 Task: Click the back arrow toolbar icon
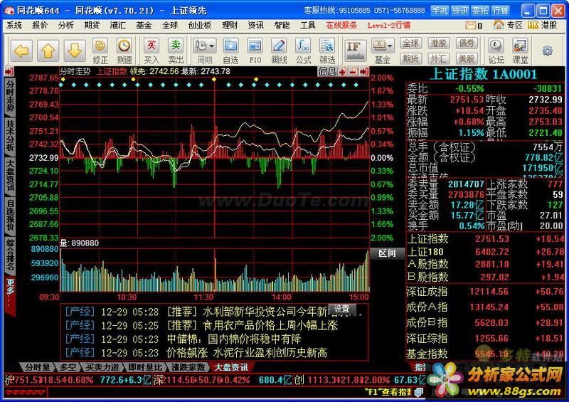[22, 51]
